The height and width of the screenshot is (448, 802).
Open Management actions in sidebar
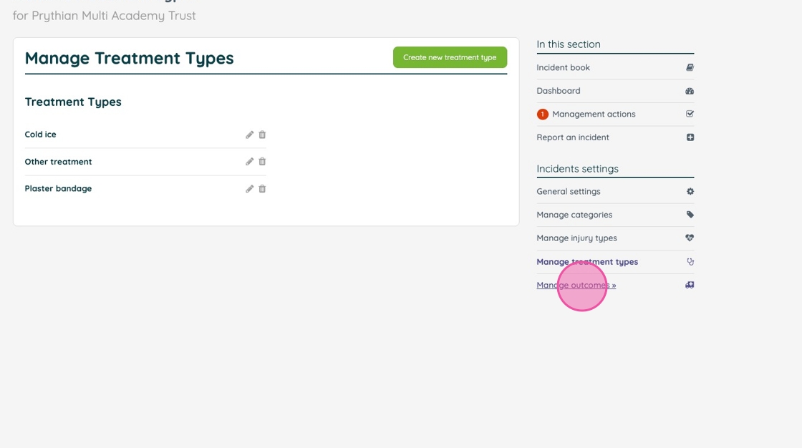594,115
